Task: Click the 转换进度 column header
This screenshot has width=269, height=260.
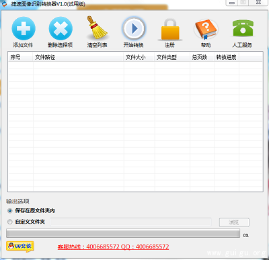Action: 227,57
